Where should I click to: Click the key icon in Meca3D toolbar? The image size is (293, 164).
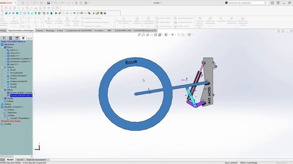pos(98,13)
